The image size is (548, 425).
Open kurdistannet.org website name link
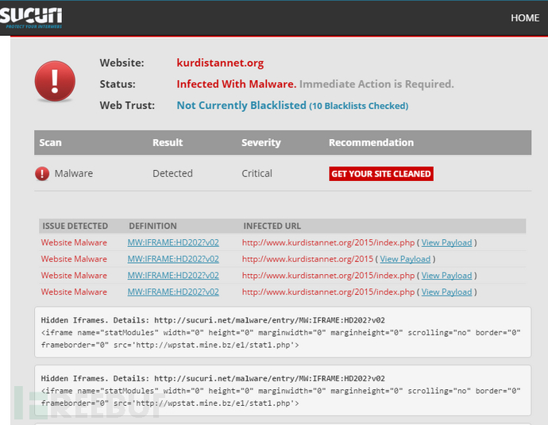(220, 63)
